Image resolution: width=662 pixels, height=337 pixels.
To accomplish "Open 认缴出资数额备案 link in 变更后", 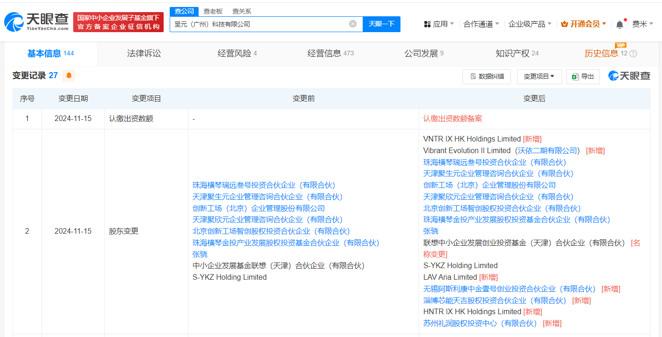I will coord(453,119).
